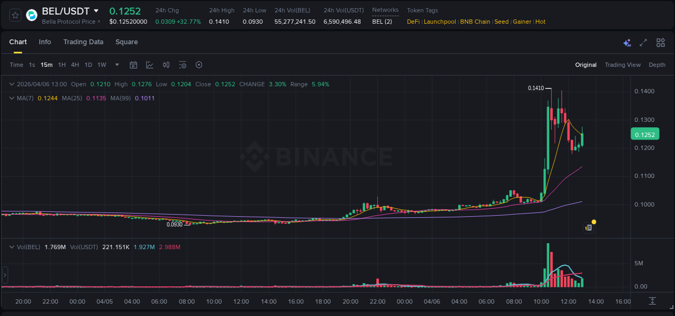The width and height of the screenshot is (675, 316).
Task: Expand more time intervals dropdown
Action: [117, 65]
